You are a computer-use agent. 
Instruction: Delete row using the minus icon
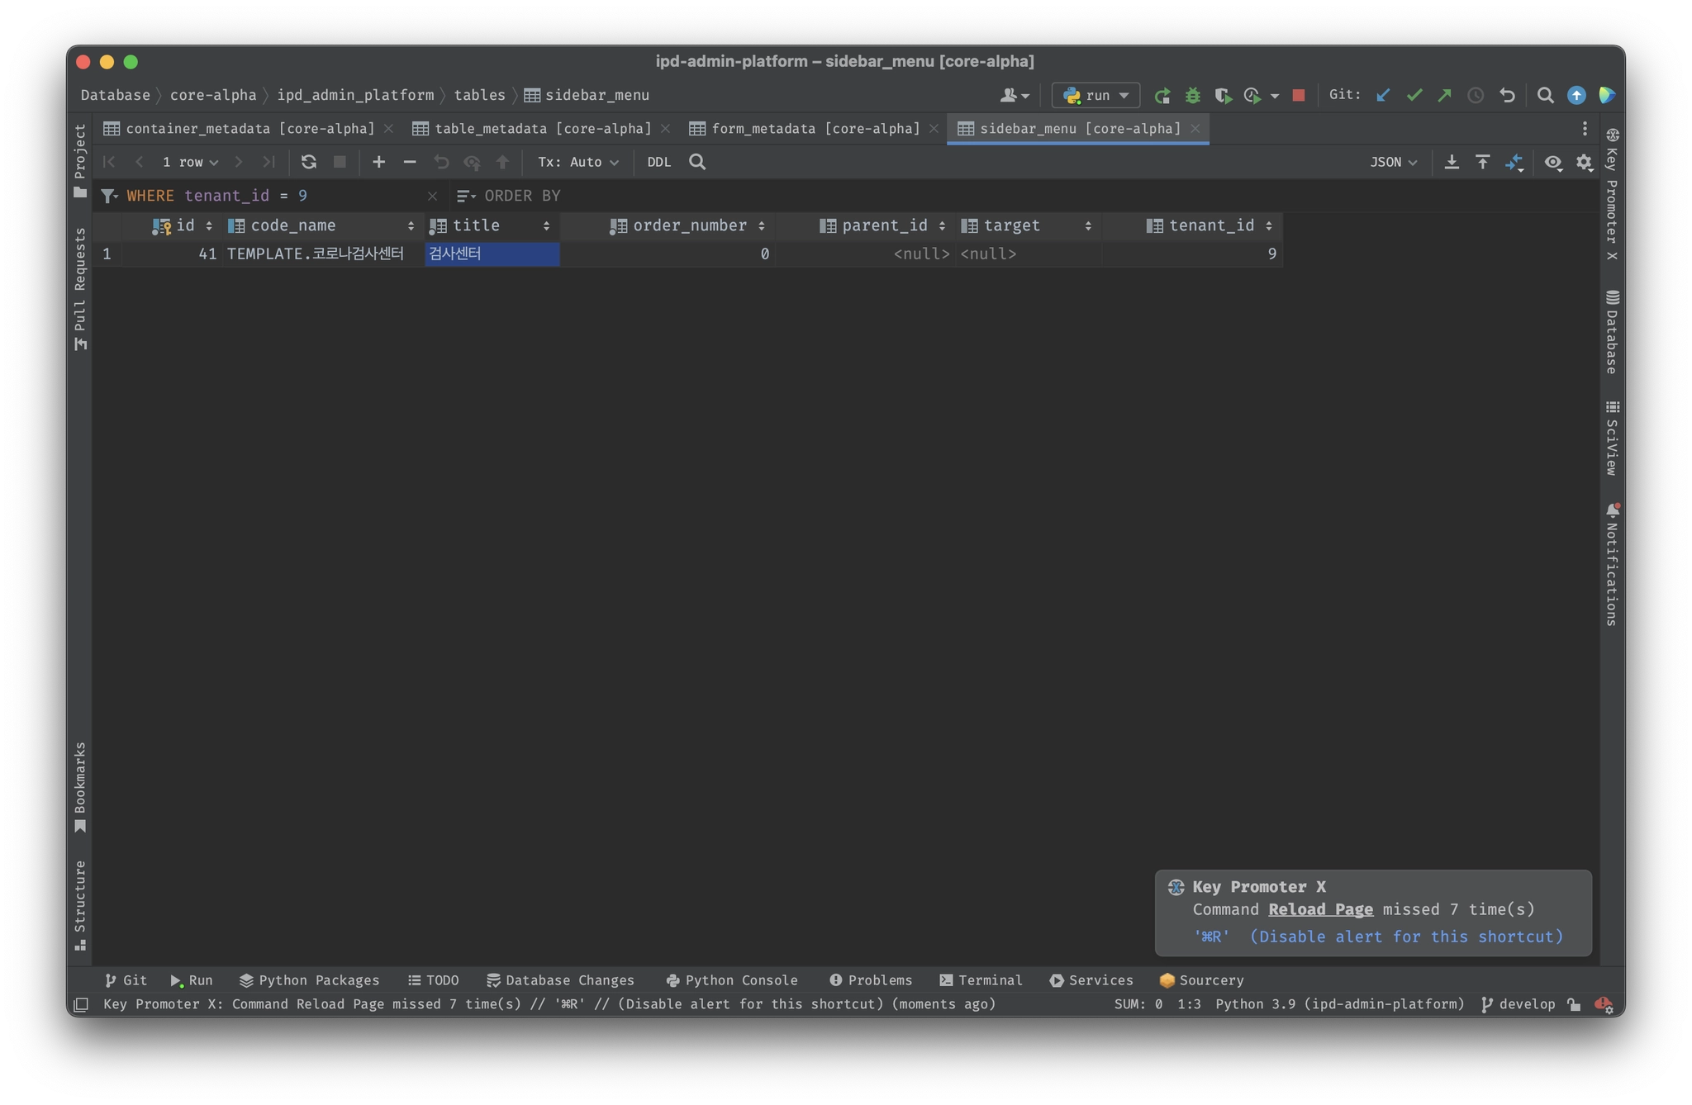pos(410,162)
